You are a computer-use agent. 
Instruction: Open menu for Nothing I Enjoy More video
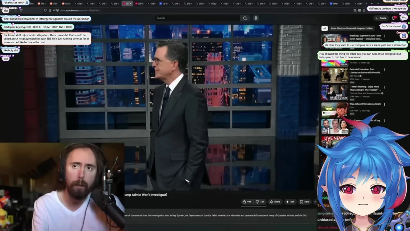click(x=384, y=87)
